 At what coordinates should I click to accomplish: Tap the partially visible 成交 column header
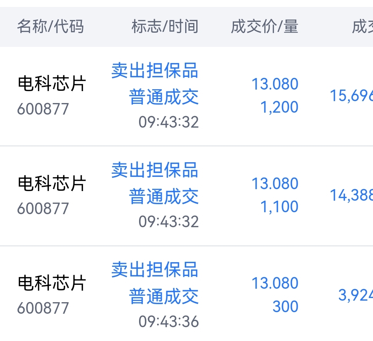click(x=362, y=26)
